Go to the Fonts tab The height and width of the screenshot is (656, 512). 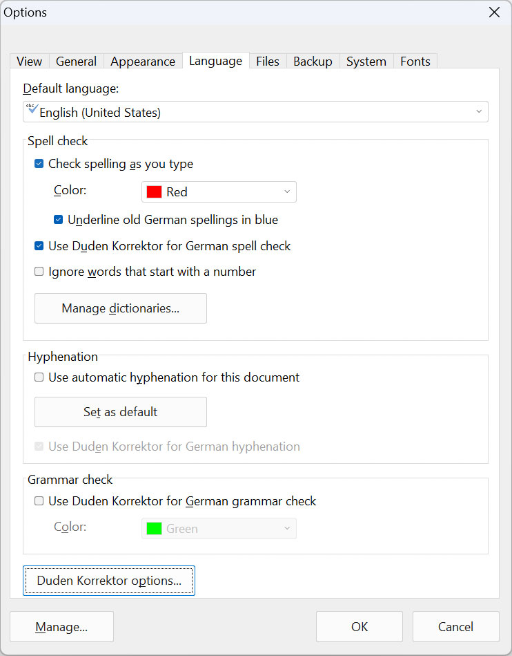415,62
